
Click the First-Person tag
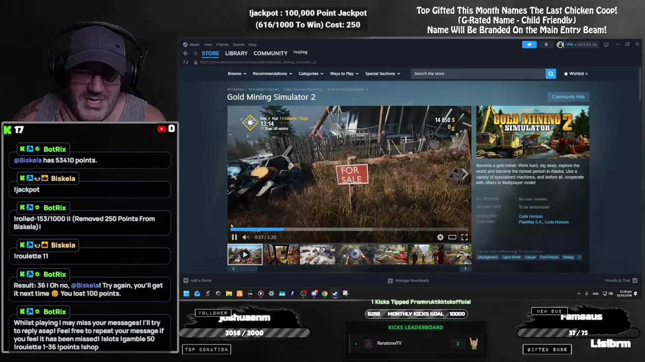point(549,257)
